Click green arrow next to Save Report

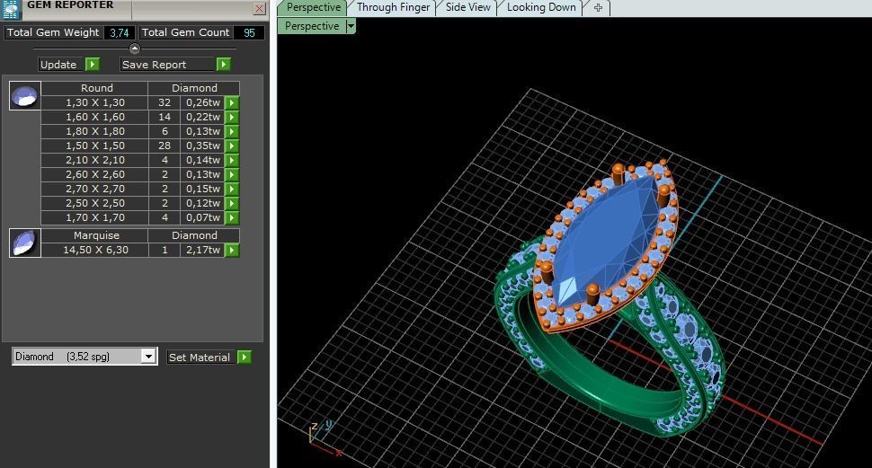(224, 65)
